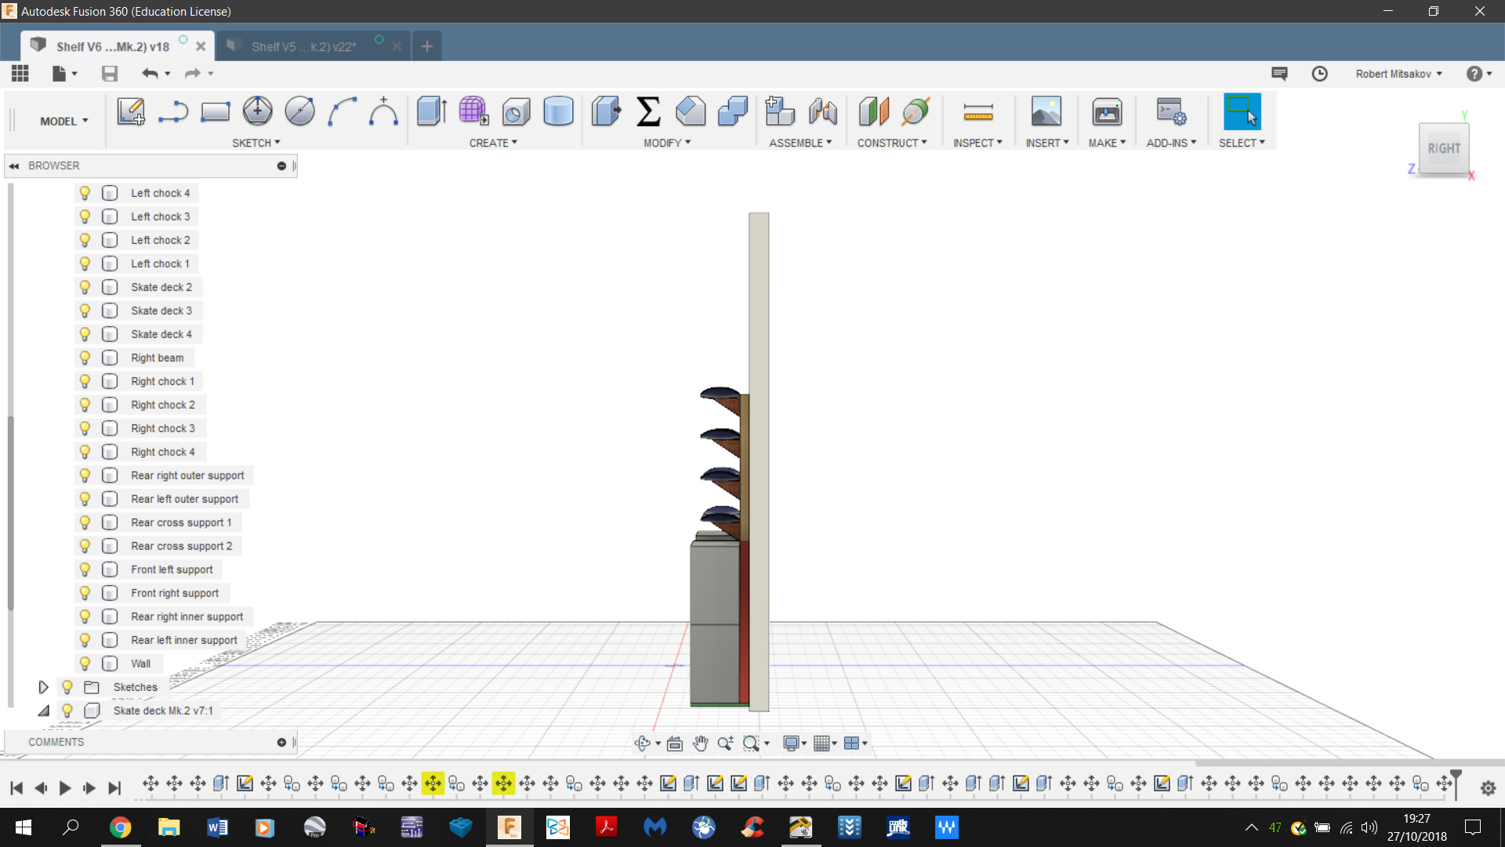Jump to end of timeline
1505x847 pixels.
pos(114,788)
